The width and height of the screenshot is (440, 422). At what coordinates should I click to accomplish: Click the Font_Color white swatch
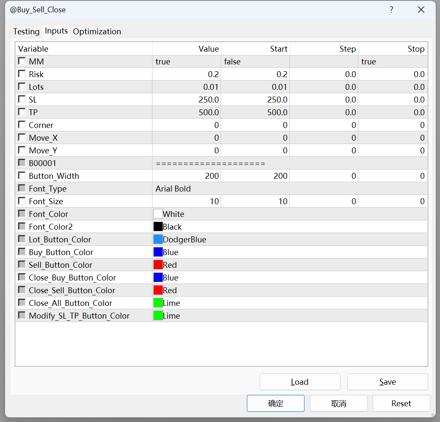click(158, 214)
